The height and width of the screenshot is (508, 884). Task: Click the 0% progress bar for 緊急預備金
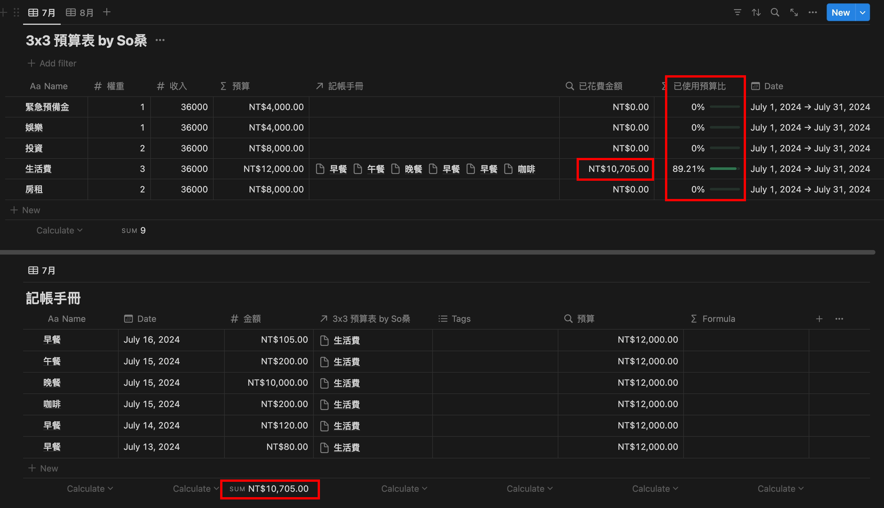pos(725,107)
